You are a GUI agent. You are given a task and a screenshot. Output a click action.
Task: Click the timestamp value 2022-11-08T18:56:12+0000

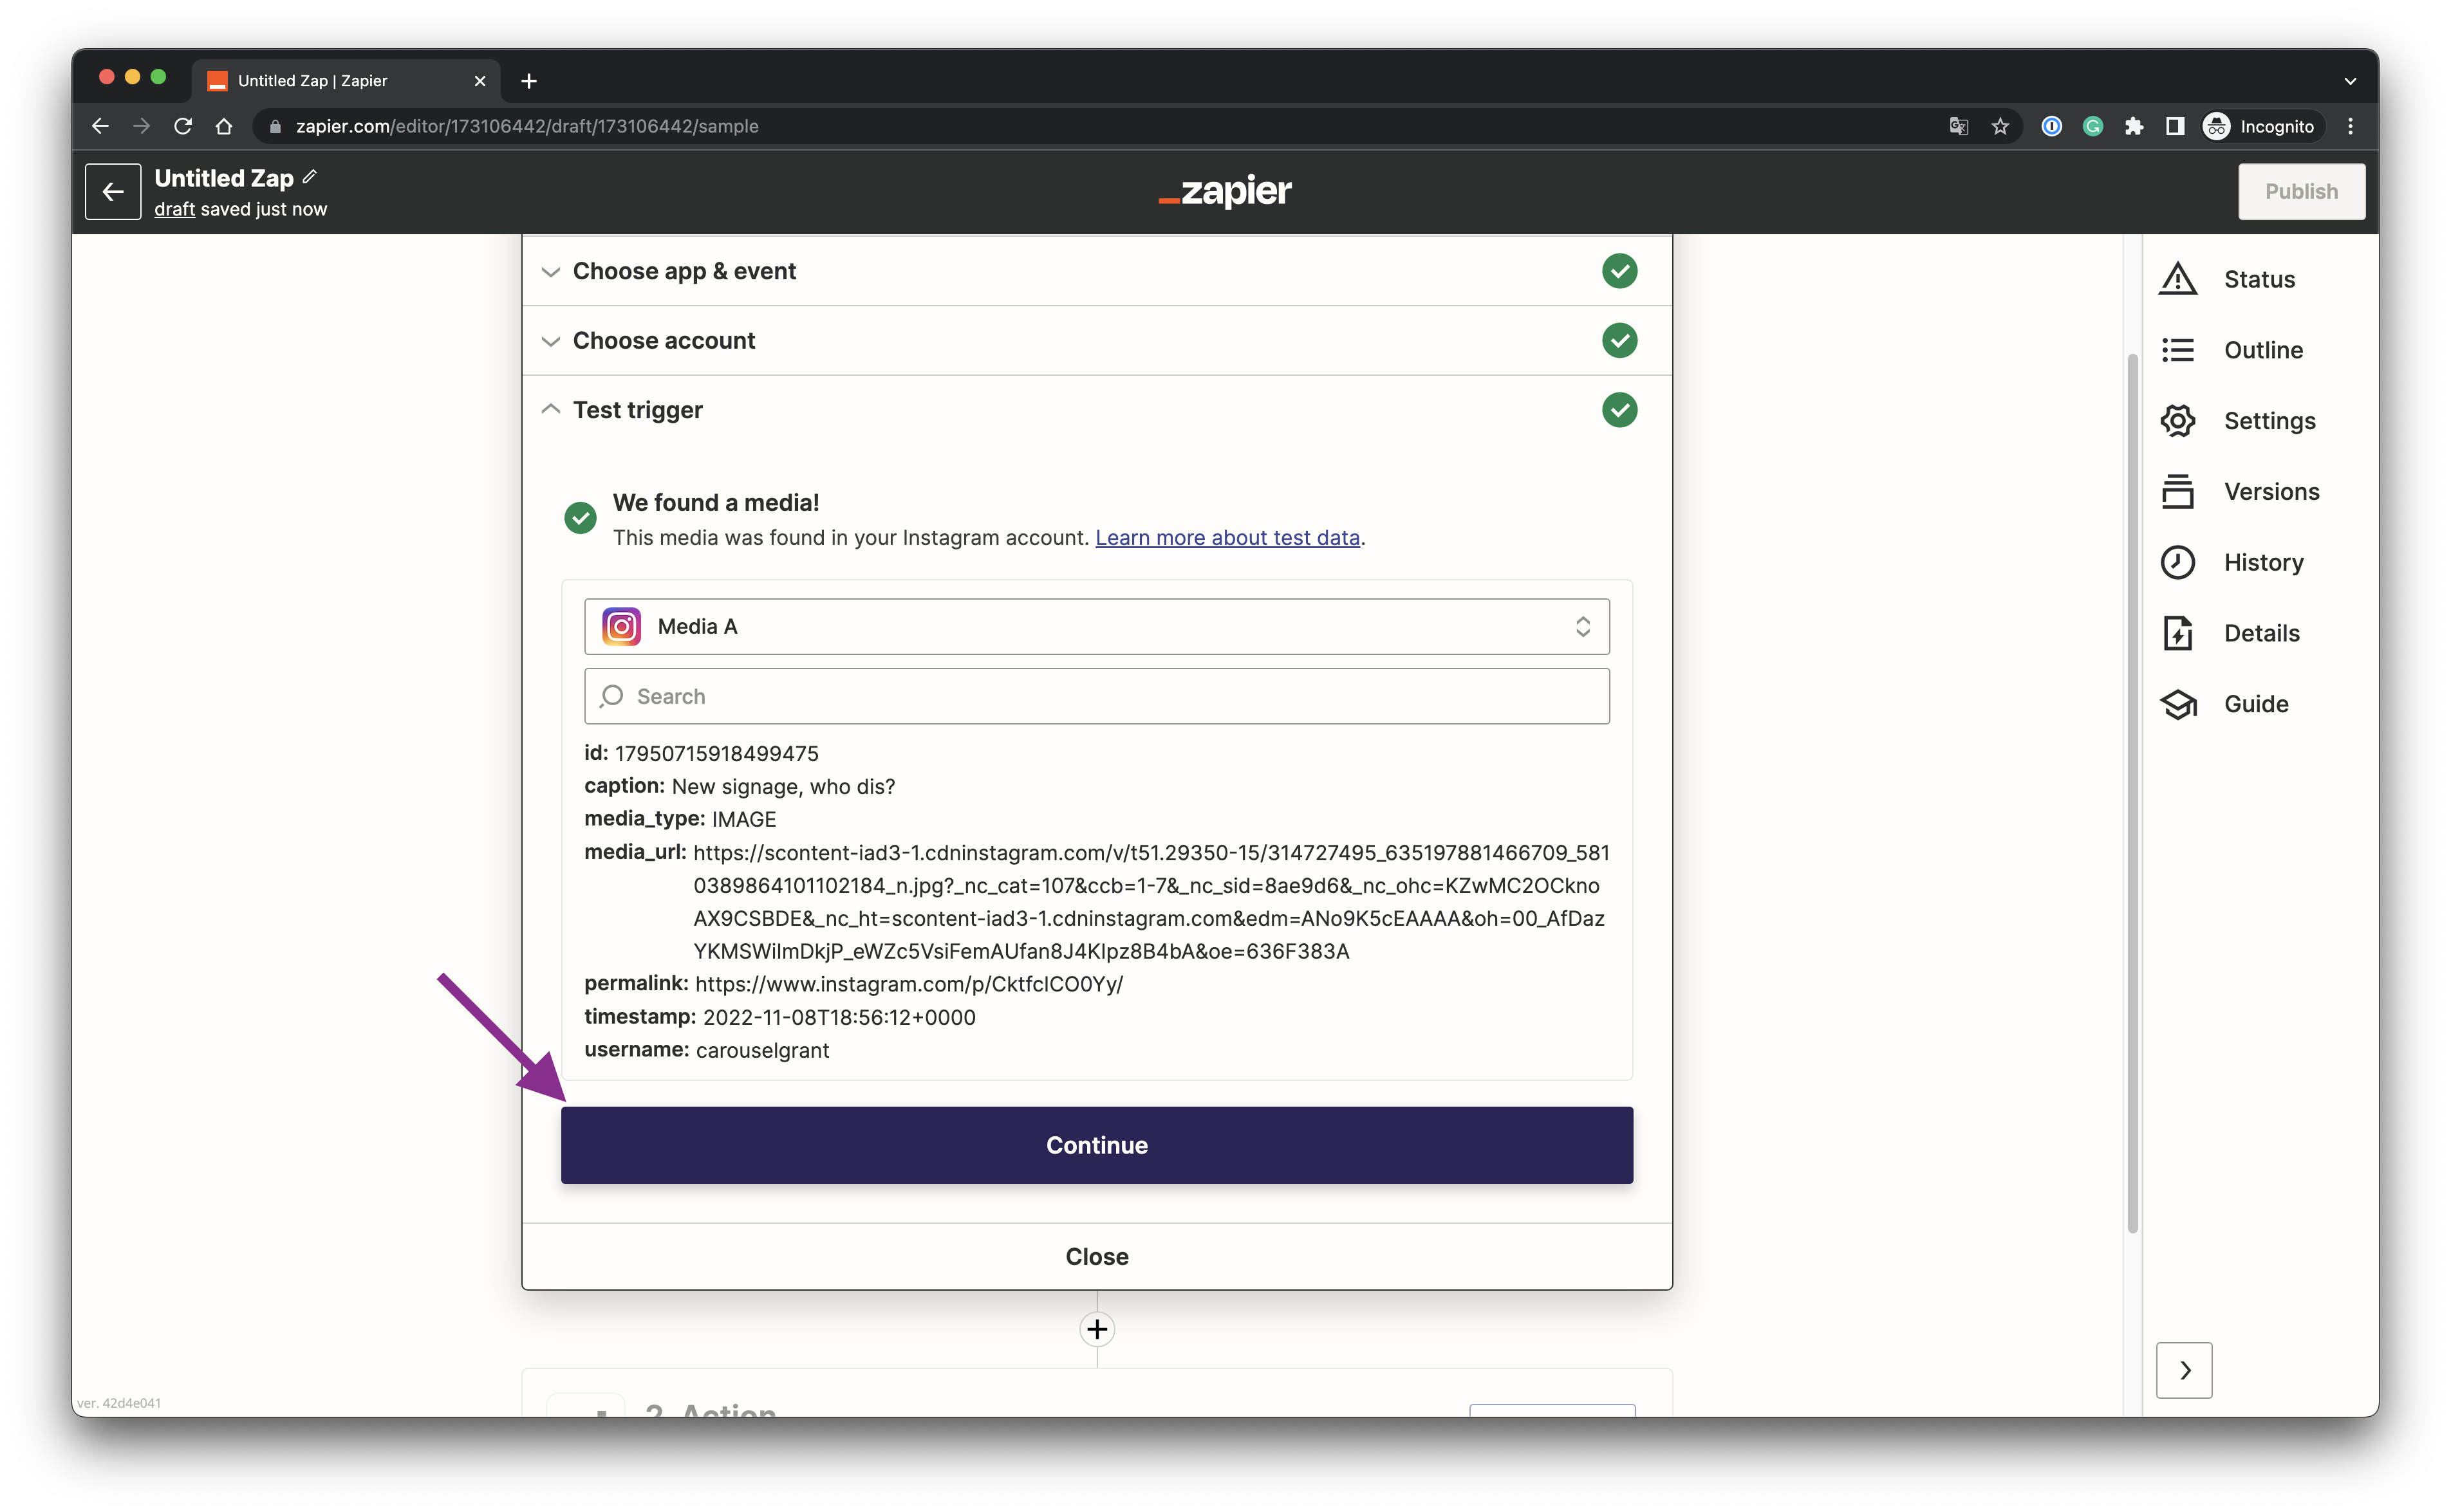838,1017
